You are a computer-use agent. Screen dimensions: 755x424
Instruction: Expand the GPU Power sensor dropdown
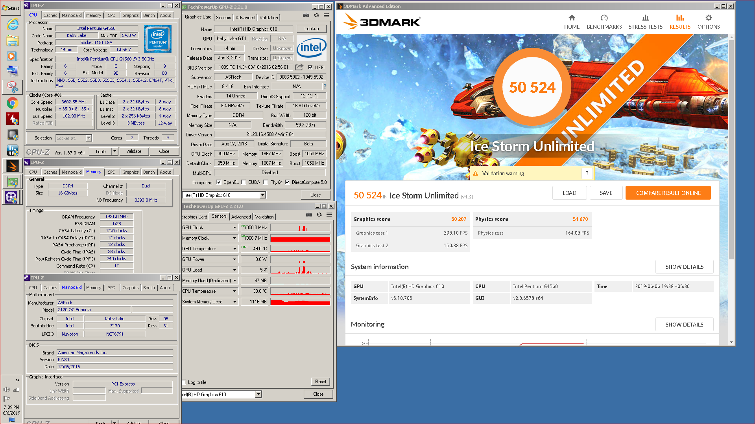235,259
